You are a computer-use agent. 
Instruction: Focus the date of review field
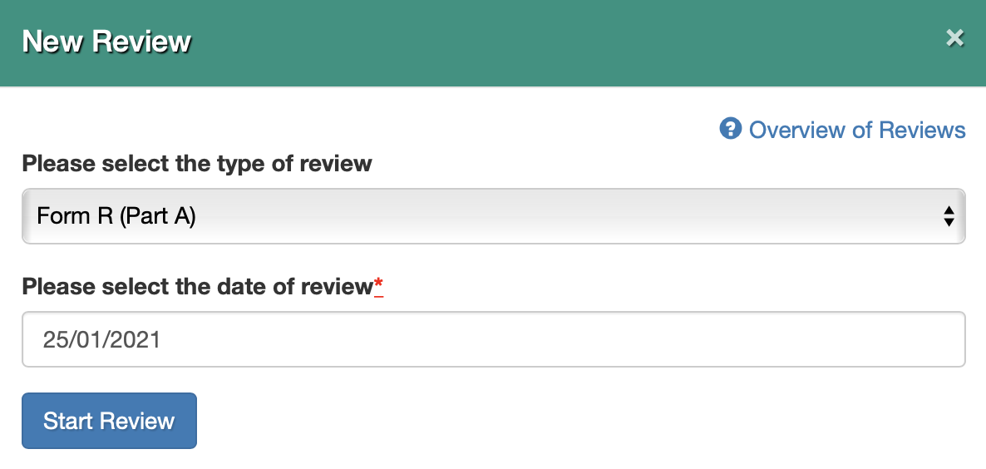[494, 339]
